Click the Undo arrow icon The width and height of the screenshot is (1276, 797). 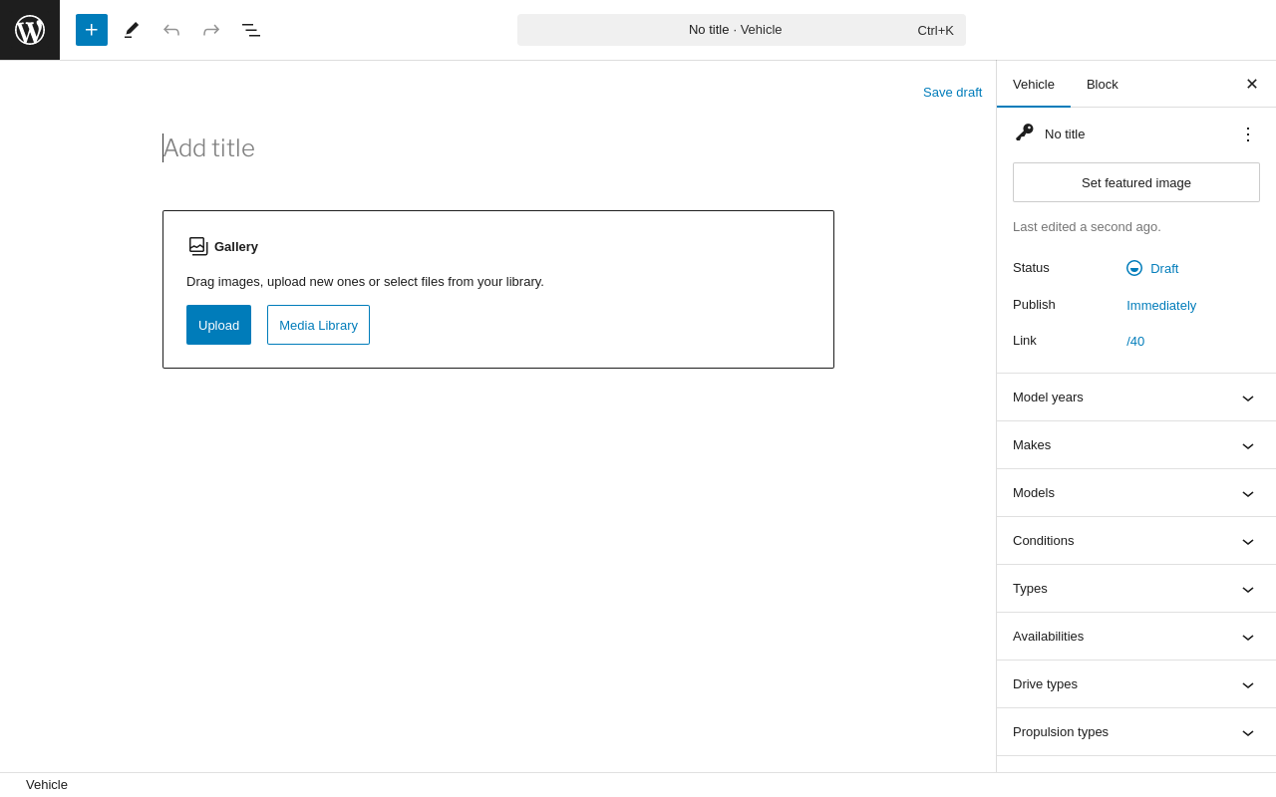(x=171, y=30)
